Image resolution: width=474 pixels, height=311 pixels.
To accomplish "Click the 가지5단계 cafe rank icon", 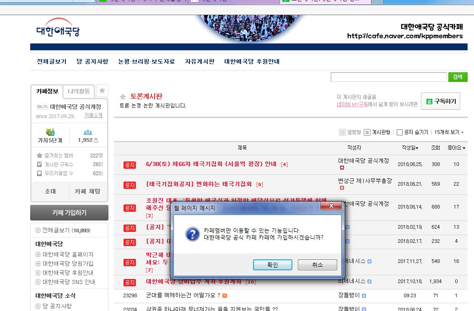I will [50, 132].
